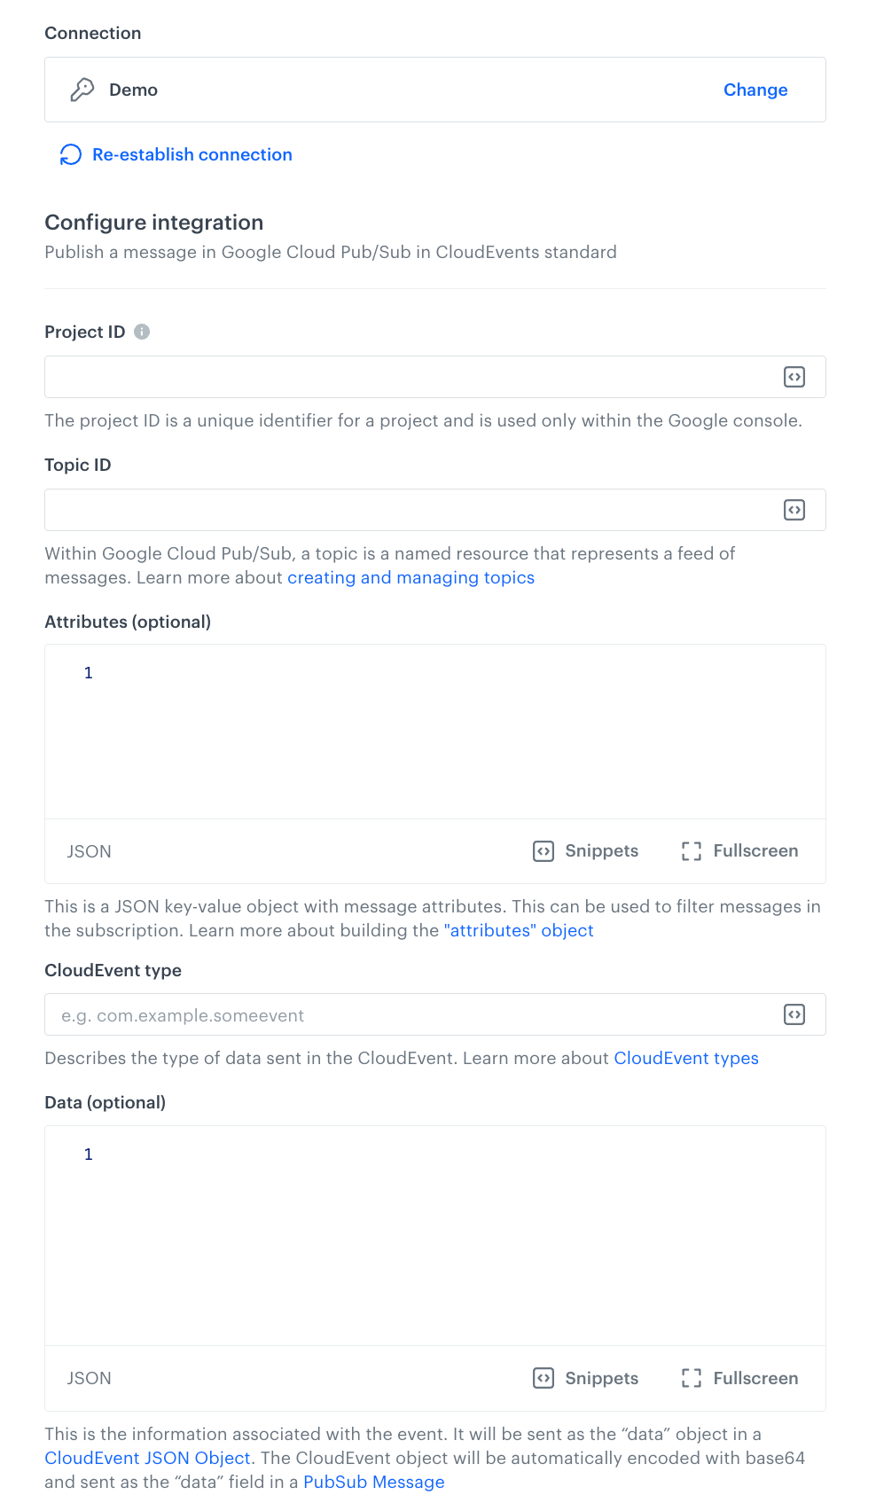Click the code insertion icon in Project ID field

(x=794, y=376)
